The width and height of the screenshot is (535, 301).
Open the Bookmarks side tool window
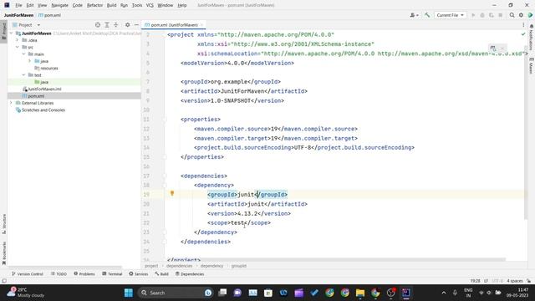point(4,253)
